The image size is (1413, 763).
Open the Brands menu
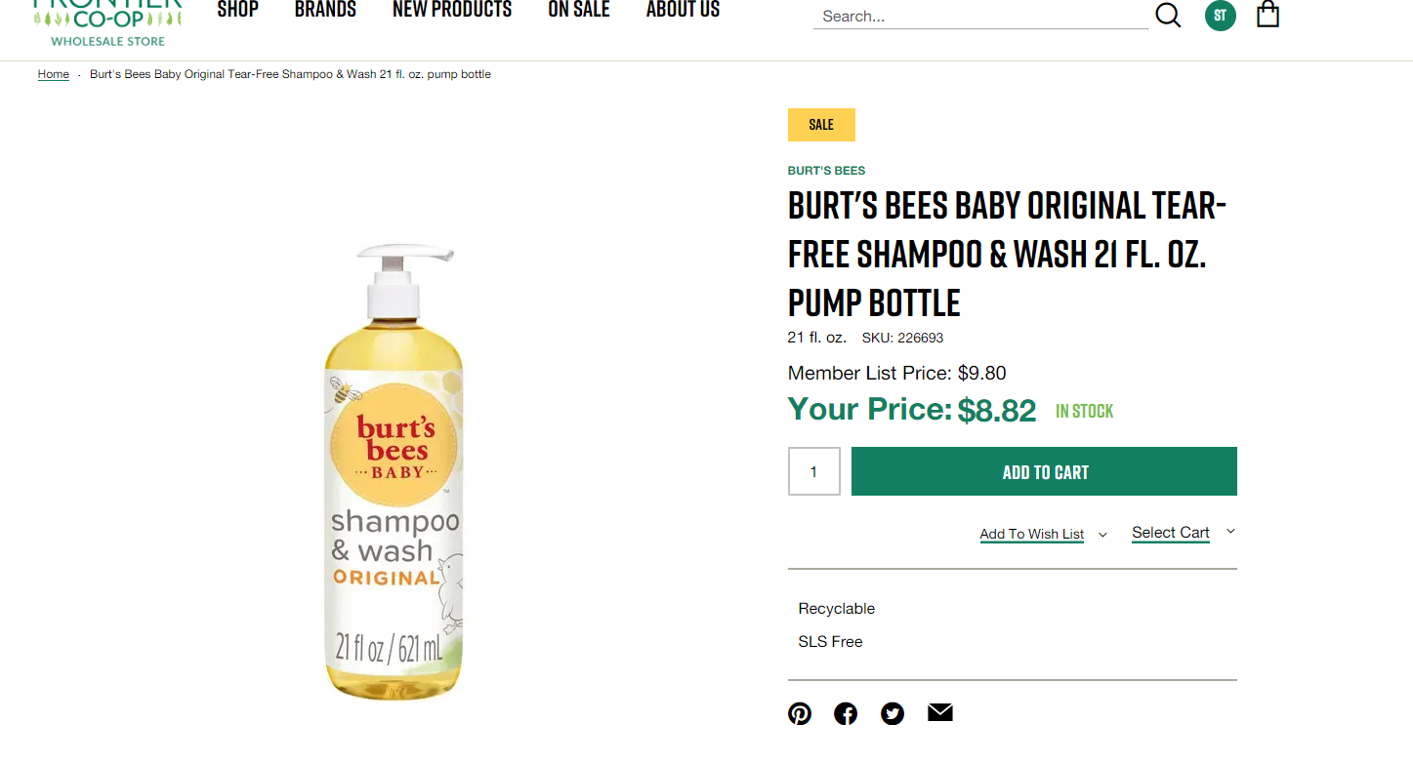(x=325, y=10)
